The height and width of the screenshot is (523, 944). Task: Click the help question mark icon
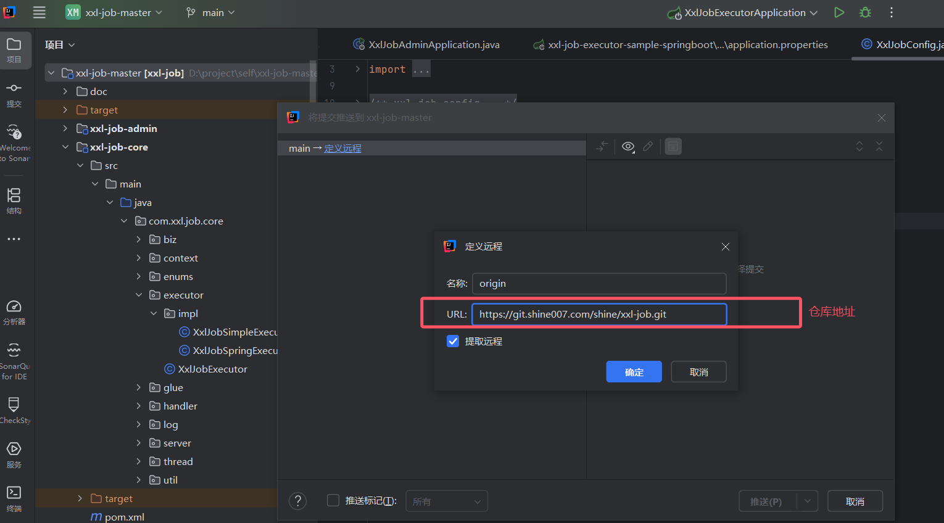tap(297, 501)
